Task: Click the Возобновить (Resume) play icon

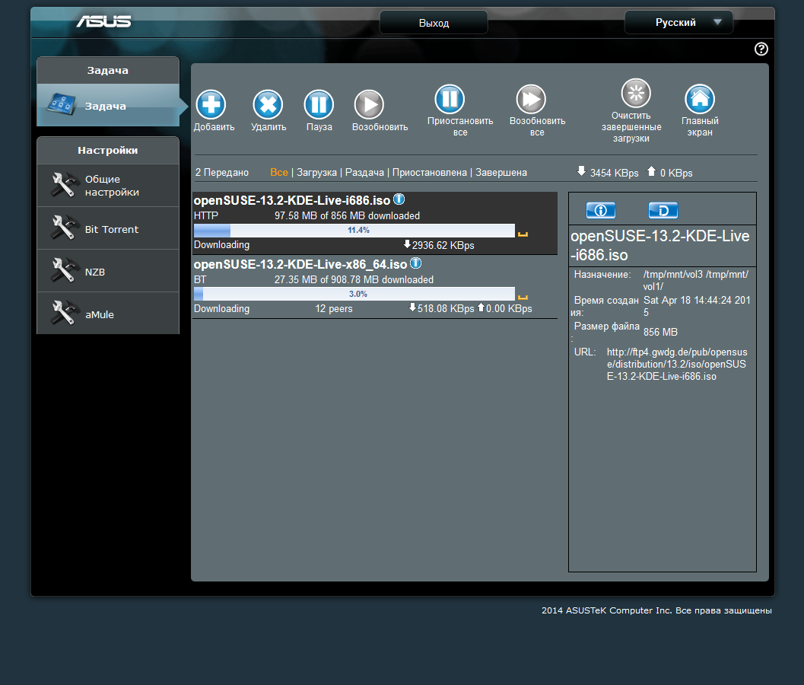Action: tap(369, 104)
